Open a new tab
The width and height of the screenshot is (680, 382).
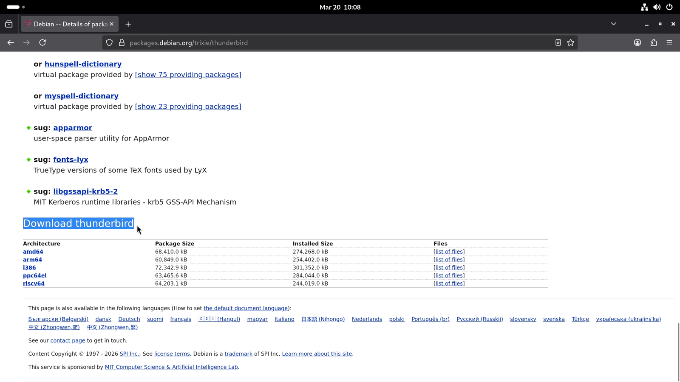(128, 24)
